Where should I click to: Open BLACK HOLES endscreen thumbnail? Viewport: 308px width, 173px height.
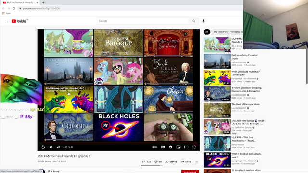click(x=119, y=127)
